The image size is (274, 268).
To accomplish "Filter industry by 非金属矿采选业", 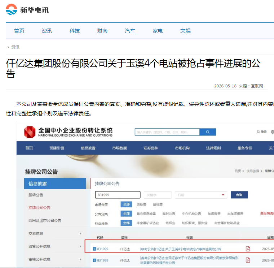I will coord(148,223).
